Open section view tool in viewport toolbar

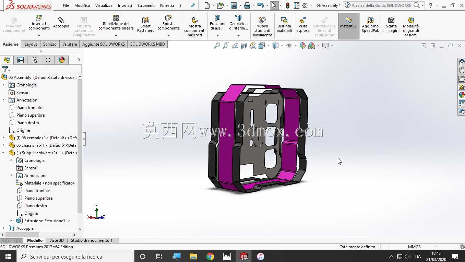pyautogui.click(x=244, y=46)
